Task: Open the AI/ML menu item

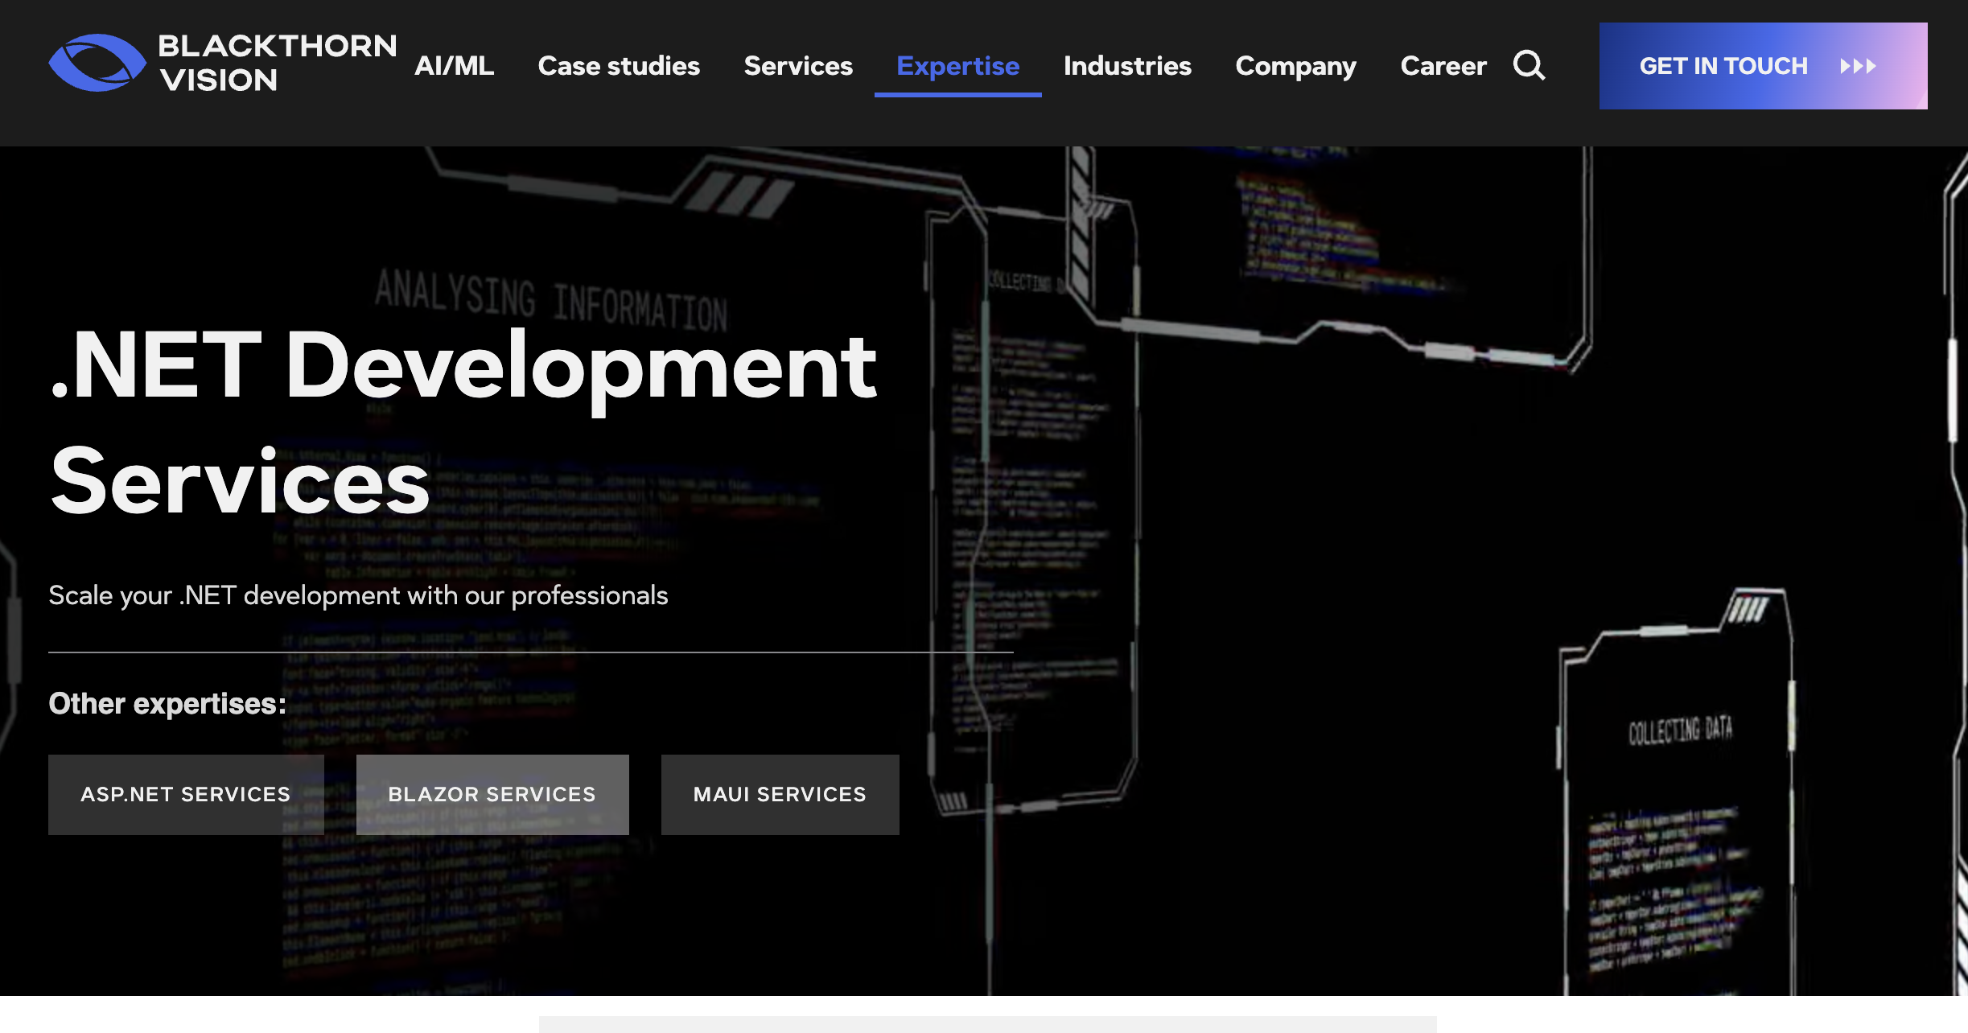Action: coord(454,65)
